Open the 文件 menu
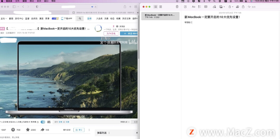 (x=17, y=1)
